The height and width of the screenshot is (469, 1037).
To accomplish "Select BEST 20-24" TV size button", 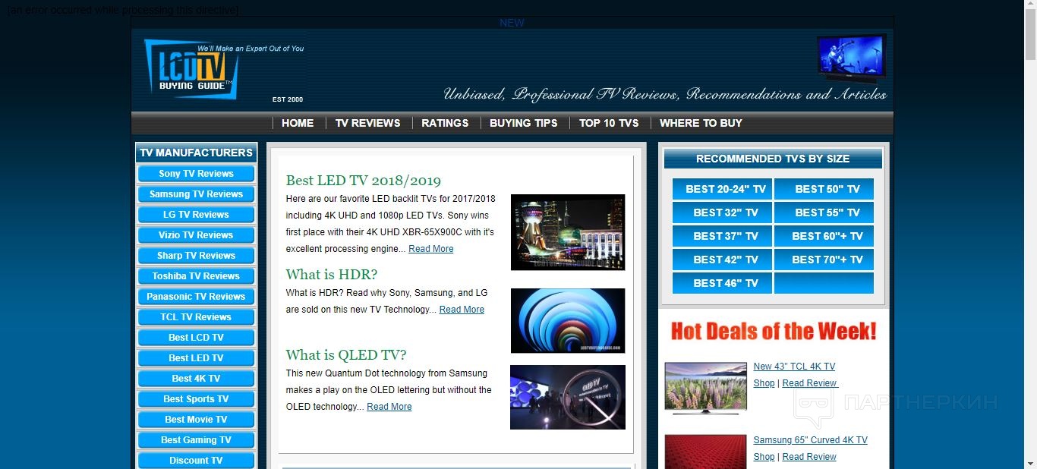I will coord(722,189).
